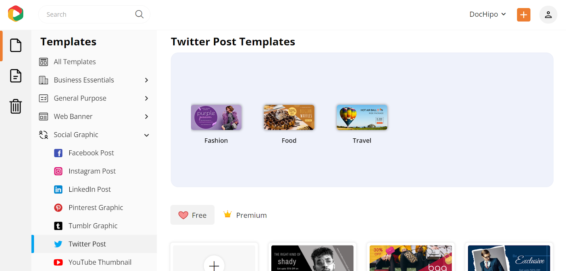Viewport: 566px width, 271px height.
Task: Open the user profile avatar
Action: pos(548,15)
